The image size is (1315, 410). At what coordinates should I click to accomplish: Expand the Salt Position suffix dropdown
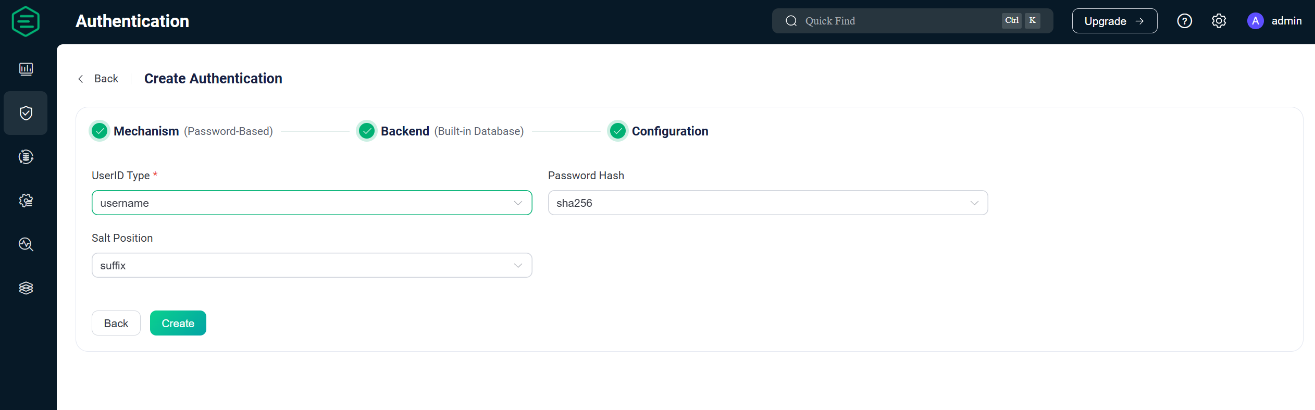click(x=312, y=265)
